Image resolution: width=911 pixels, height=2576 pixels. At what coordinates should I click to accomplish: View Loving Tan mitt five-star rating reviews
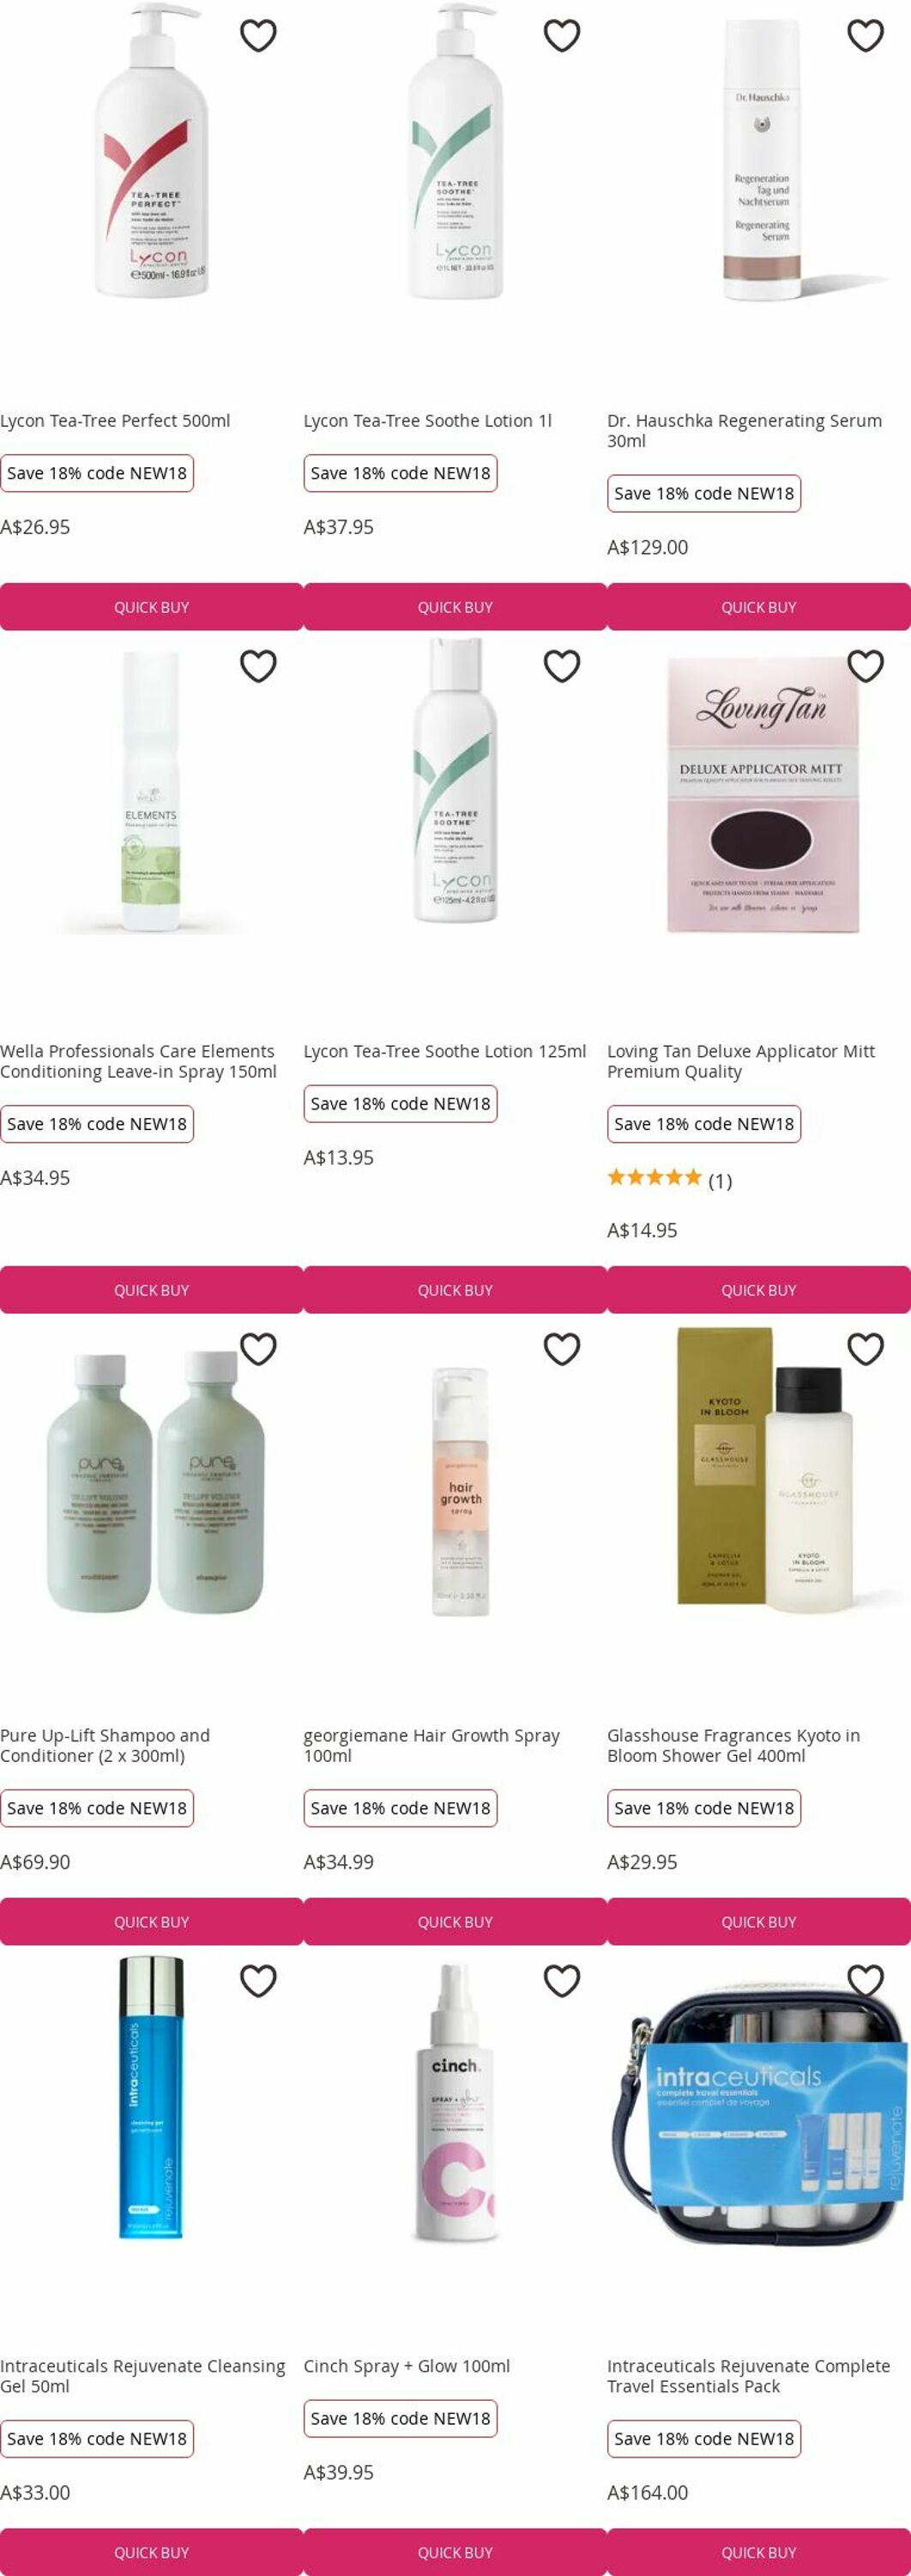tap(669, 1179)
